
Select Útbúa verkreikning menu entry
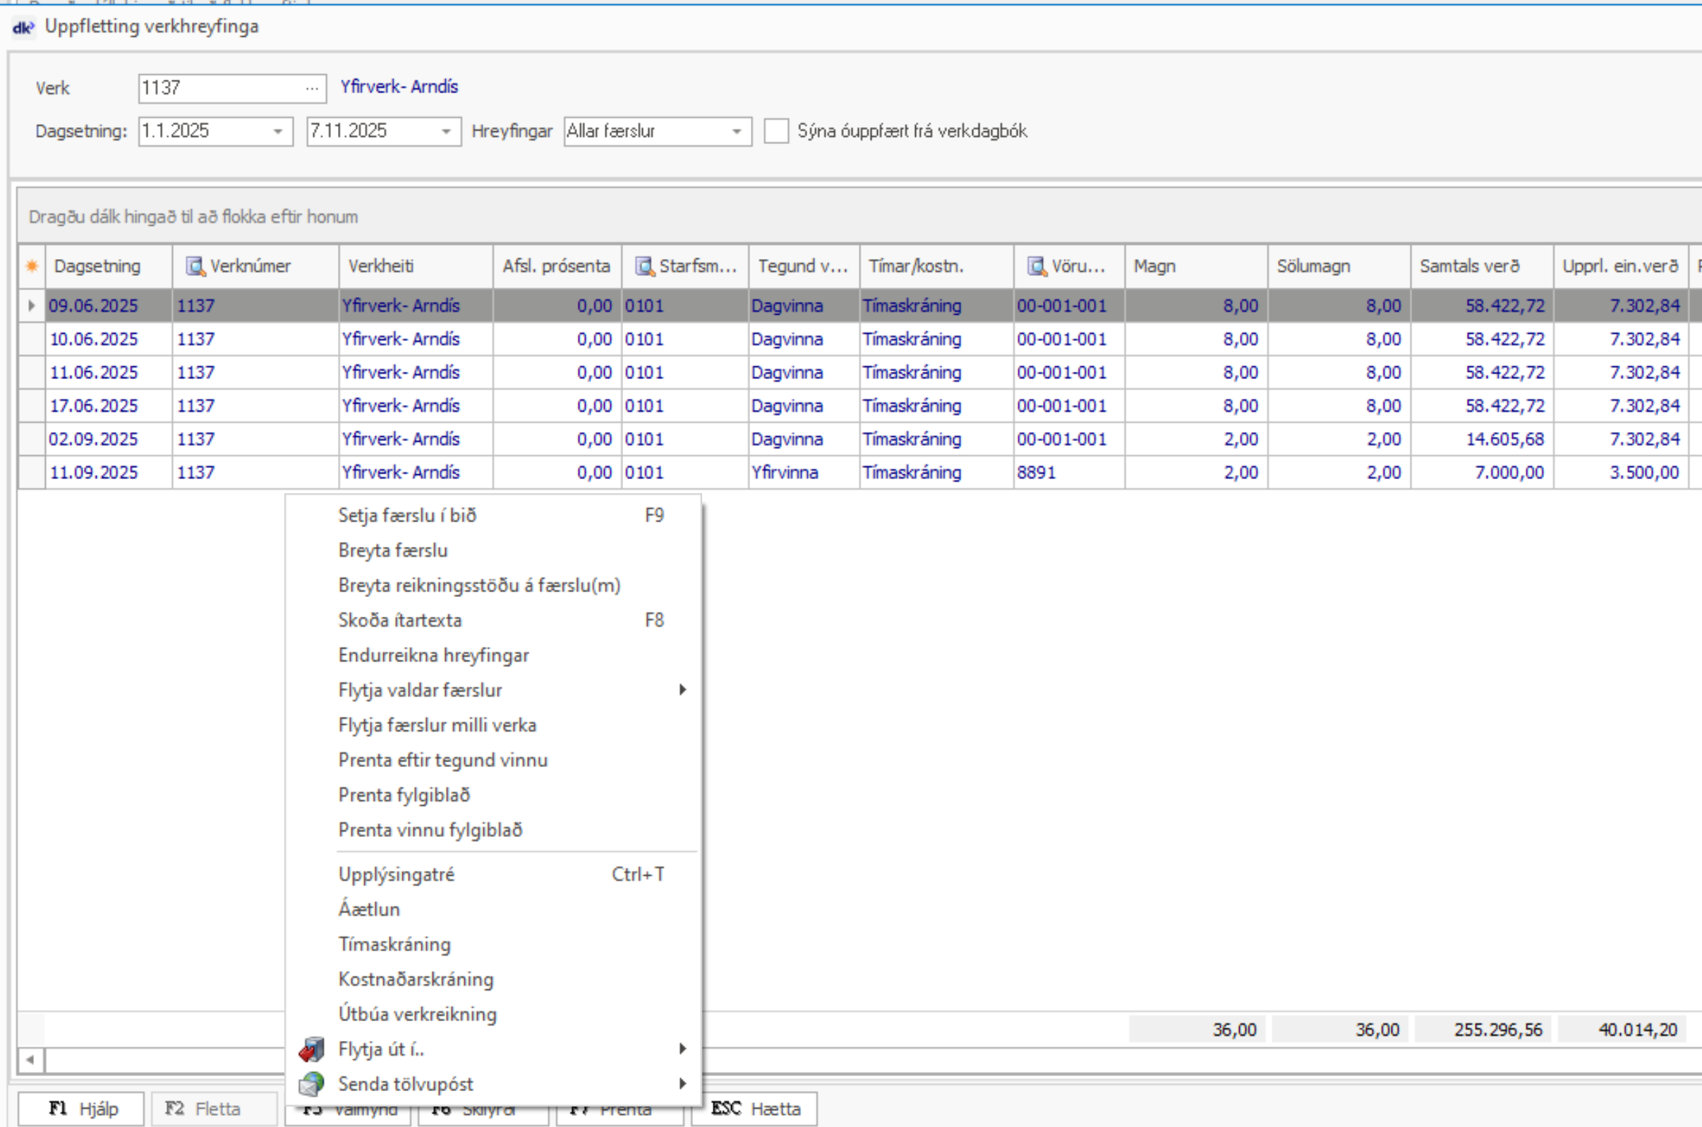[x=418, y=1014]
